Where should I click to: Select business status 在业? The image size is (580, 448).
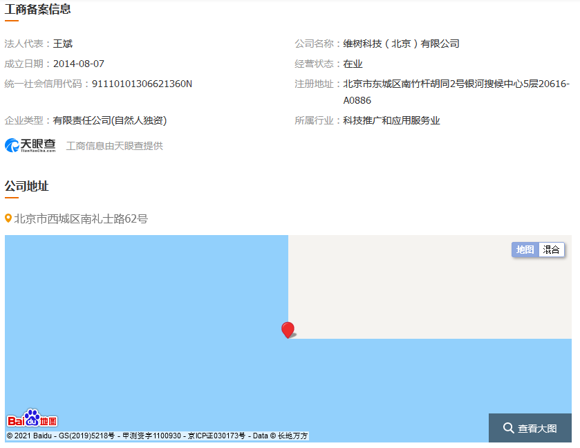(353, 64)
